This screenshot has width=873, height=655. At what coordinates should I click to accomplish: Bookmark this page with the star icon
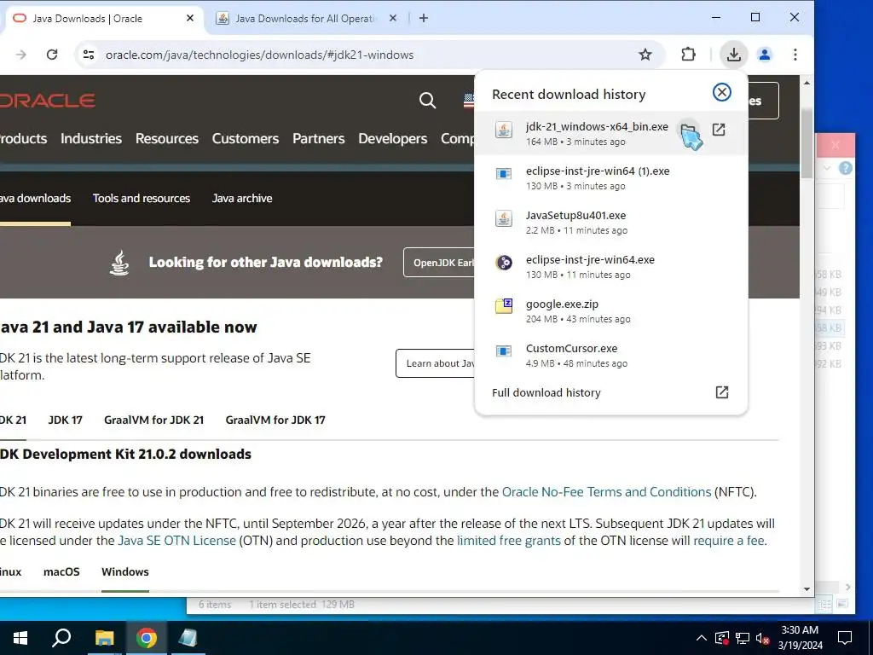(x=645, y=55)
